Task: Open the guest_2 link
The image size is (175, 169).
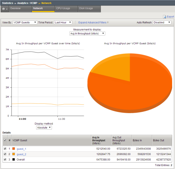Action: pyautogui.click(x=21, y=154)
